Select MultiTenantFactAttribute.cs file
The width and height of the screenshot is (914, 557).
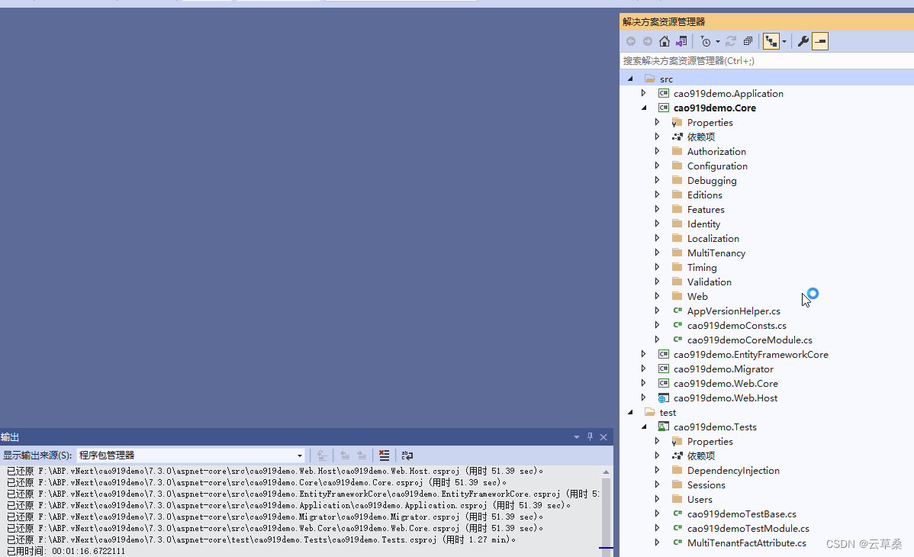click(747, 543)
